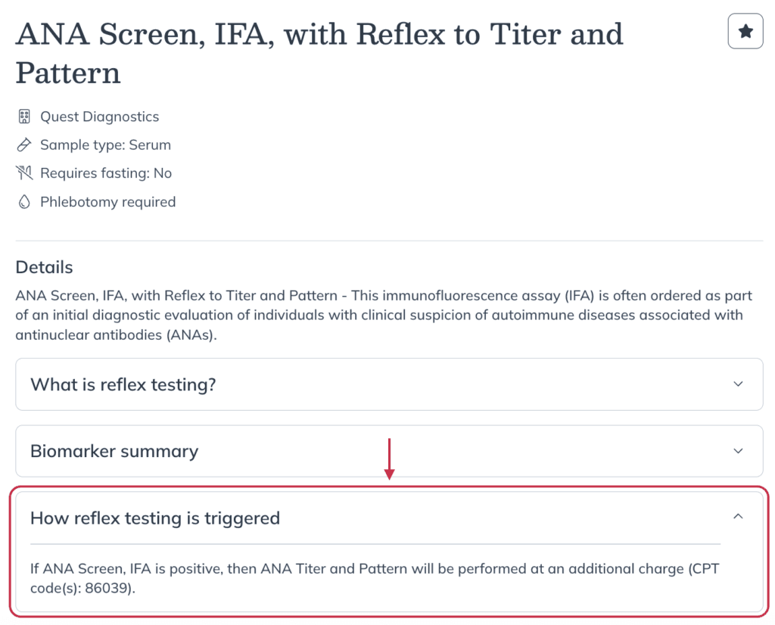
Task: Click the Biomarker summary chevron arrow
Action: click(x=738, y=451)
